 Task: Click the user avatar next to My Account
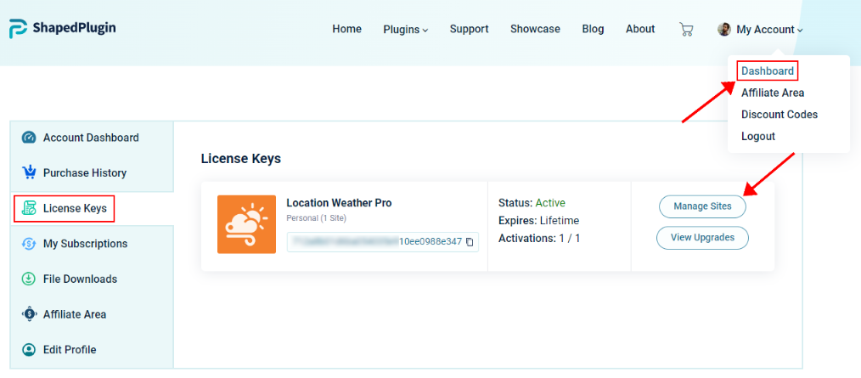pyautogui.click(x=723, y=29)
